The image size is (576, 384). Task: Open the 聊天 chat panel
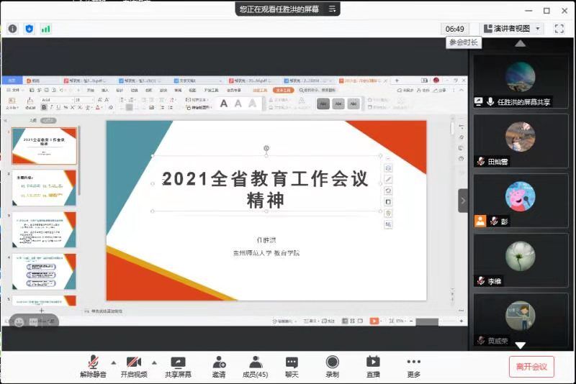pyautogui.click(x=292, y=366)
